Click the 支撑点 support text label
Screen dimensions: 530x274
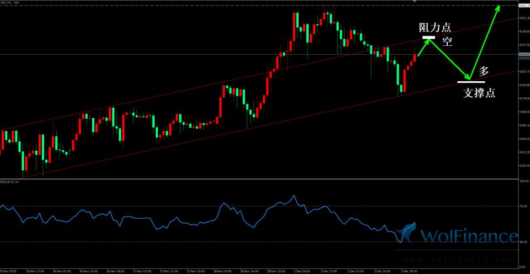tap(479, 93)
